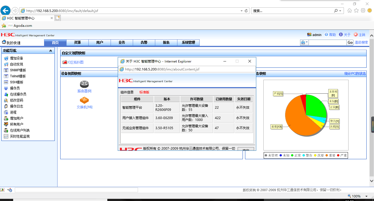
Task: Click the 标准版 label in the about dialog
Action: tap(144, 92)
